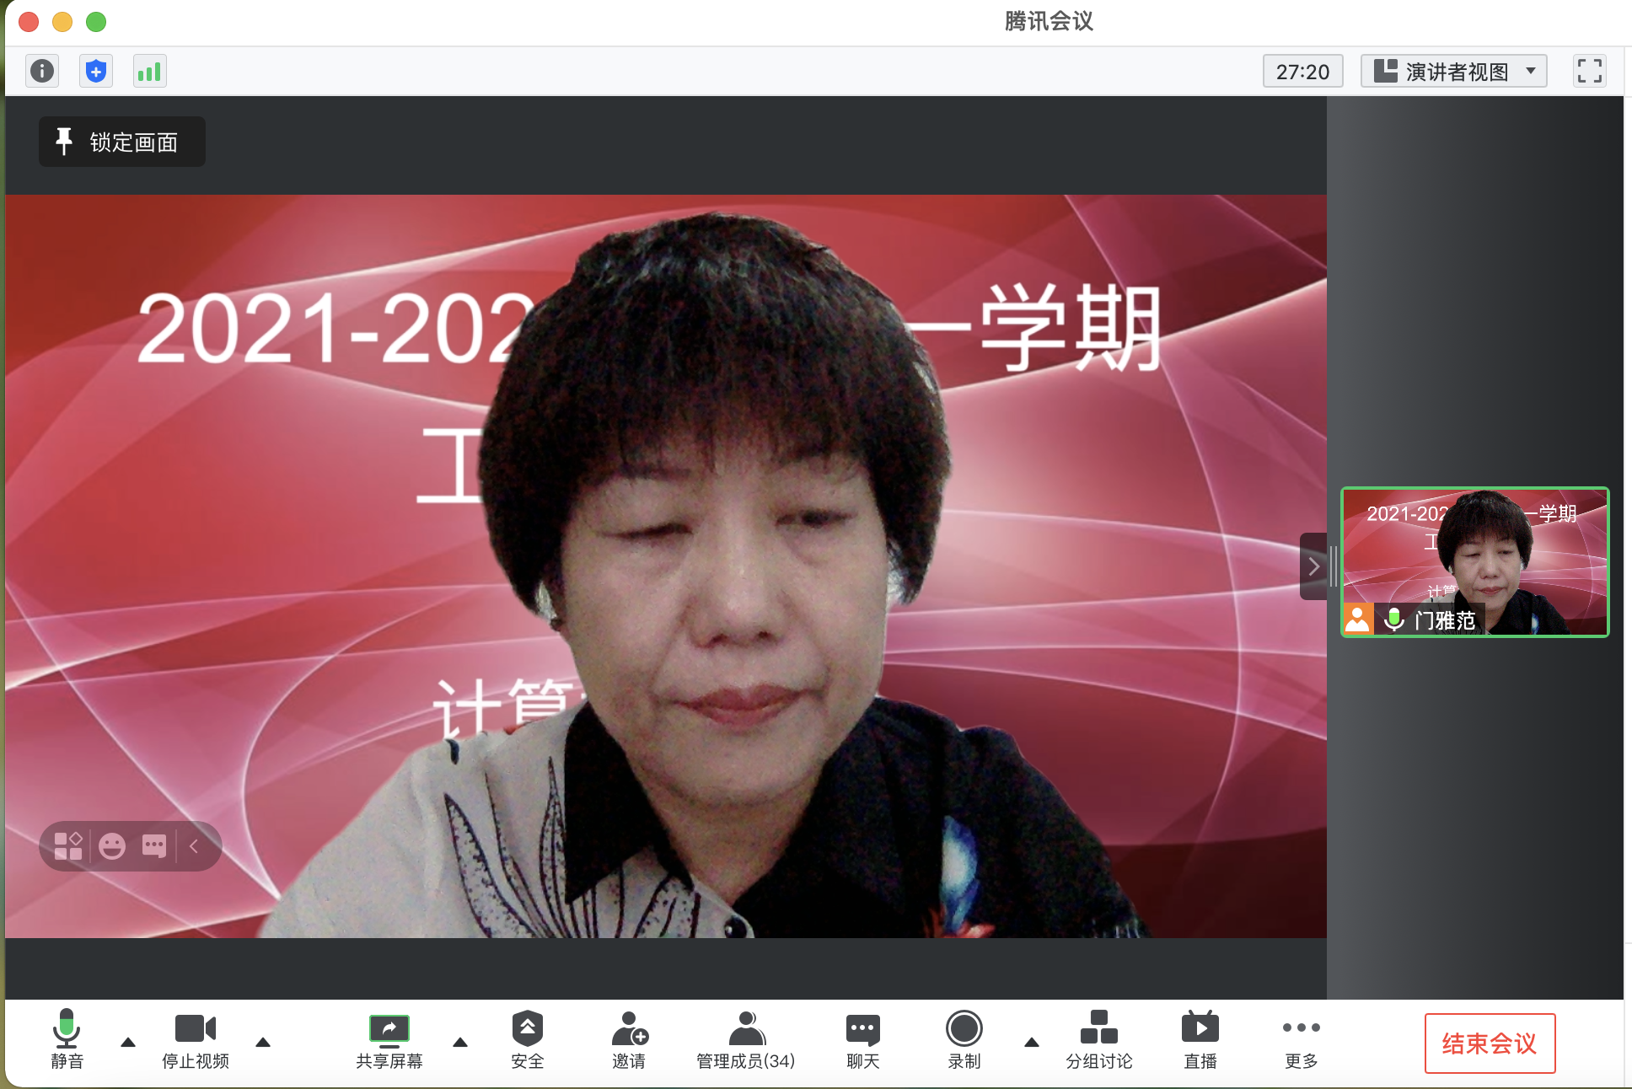The image size is (1632, 1089).
Task: Toggle 停止视频 camera off
Action: [x=196, y=1039]
